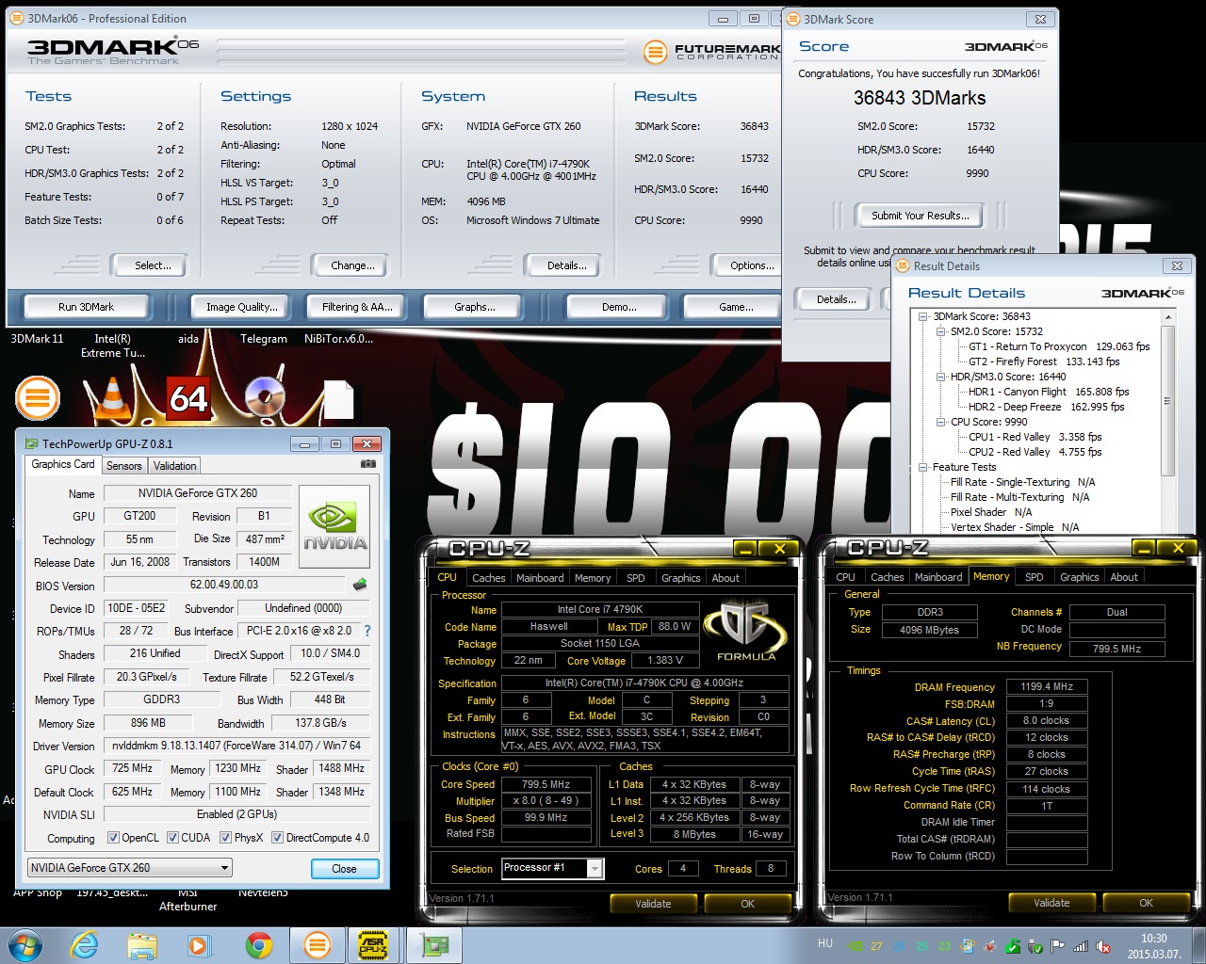This screenshot has width=1206, height=964.
Task: Toggle the CUDA checkbox in GPU-Z
Action: tap(172, 838)
